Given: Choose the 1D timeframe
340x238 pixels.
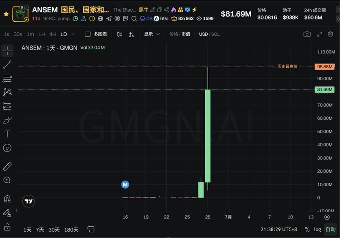Looking at the screenshot, I should pos(64,34).
